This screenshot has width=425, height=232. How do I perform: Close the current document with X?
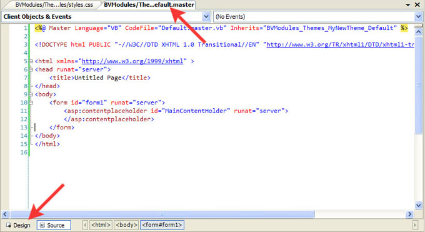[x=417, y=4]
